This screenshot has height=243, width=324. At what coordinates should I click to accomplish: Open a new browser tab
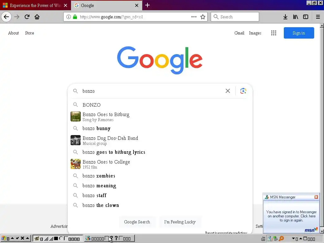tap(147, 5)
